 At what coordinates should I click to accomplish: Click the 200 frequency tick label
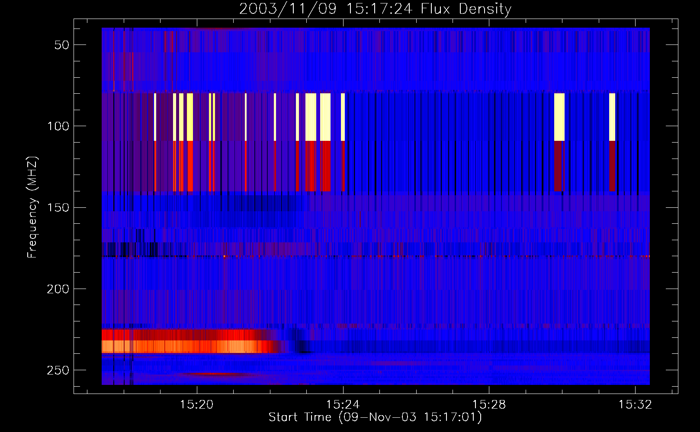click(58, 289)
